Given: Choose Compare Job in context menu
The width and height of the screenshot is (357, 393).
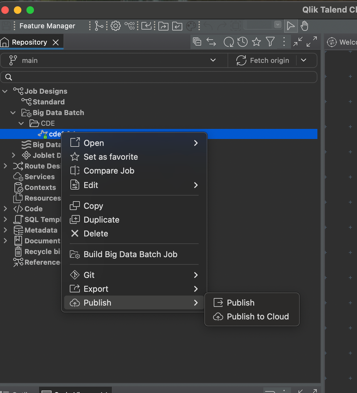Looking at the screenshot, I should [x=134, y=171].
